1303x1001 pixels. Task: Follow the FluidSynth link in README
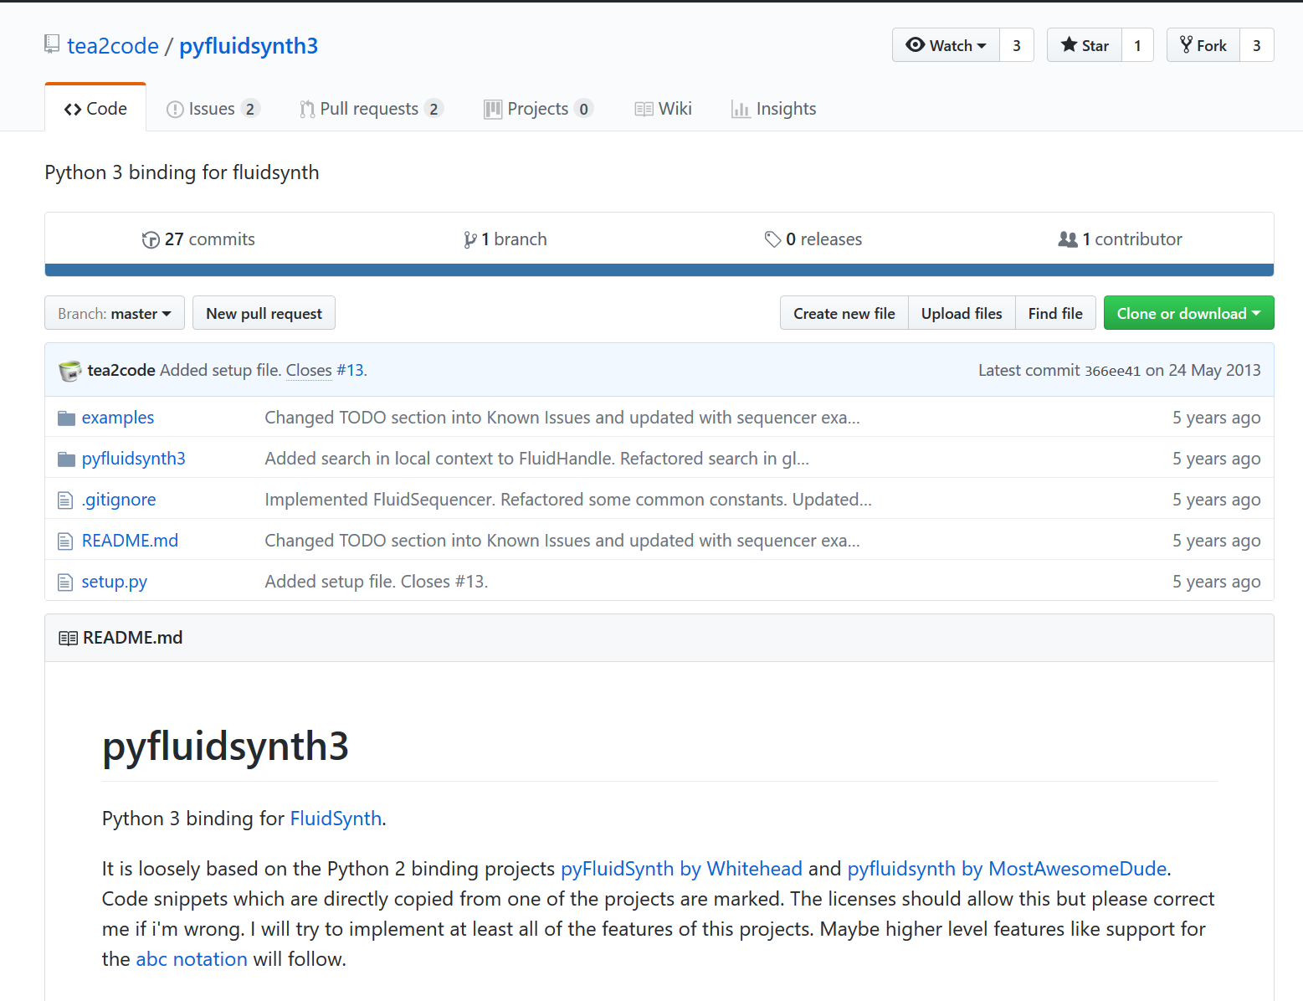(336, 819)
